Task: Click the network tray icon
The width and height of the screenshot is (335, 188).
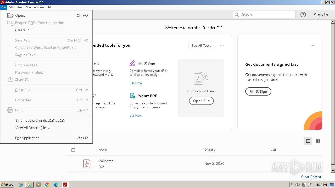Action: [304, 185]
